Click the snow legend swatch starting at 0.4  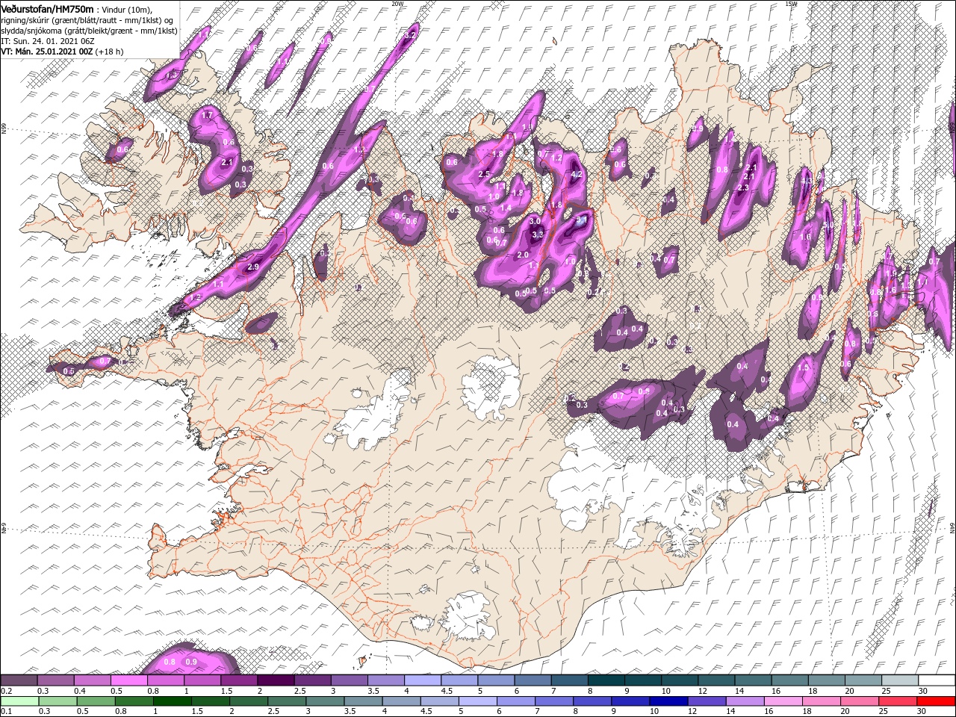pyautogui.click(x=92, y=680)
